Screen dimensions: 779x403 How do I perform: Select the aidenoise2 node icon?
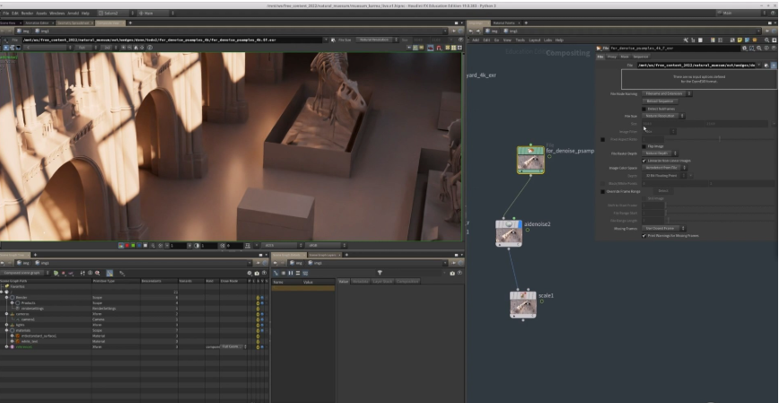pyautogui.click(x=509, y=232)
